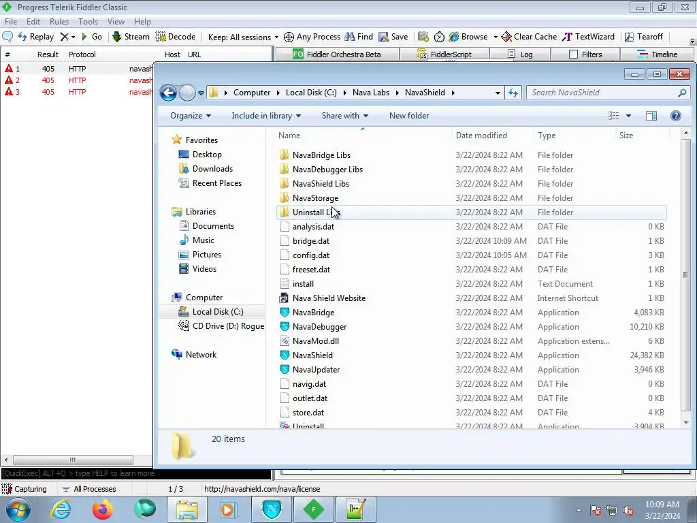Image resolution: width=697 pixels, height=523 pixels.
Task: Select session 2 in Fiddler session list
Action: point(76,80)
